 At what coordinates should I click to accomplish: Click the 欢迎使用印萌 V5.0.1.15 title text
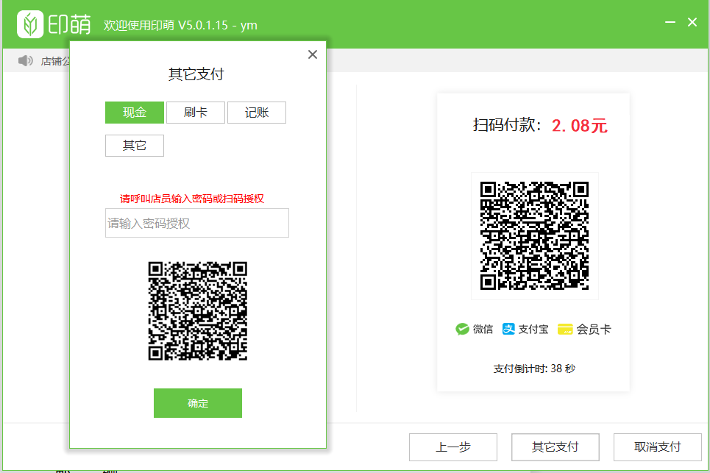pos(180,25)
